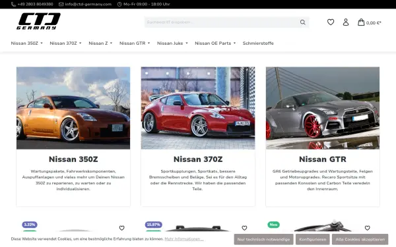This screenshot has height=247, width=396.
Task: Open the wishlist heart in header
Action: click(331, 22)
